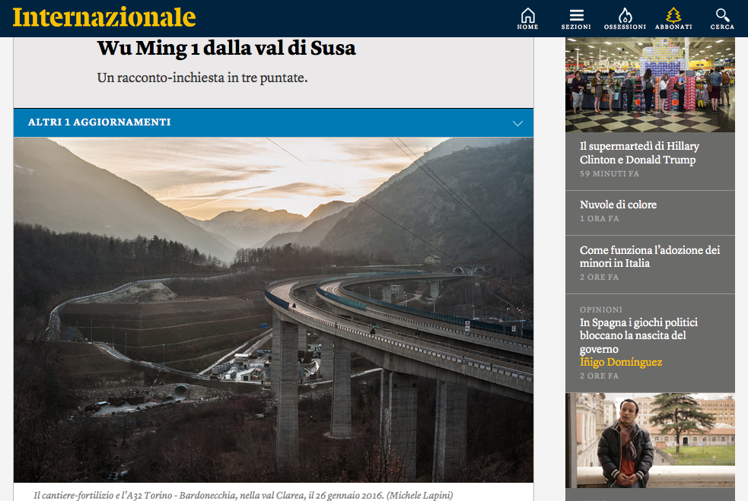Open the Home house icon

527,15
